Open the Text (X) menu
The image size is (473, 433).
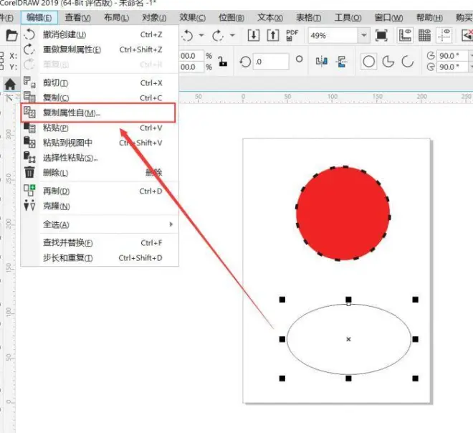pos(270,18)
